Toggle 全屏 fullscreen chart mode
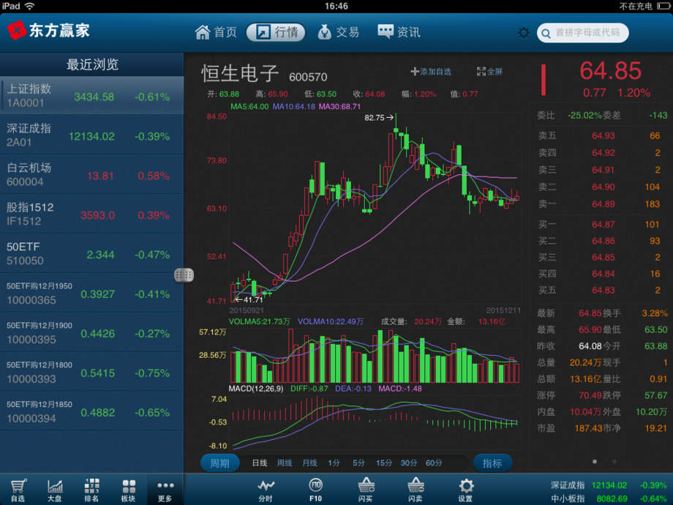 487,72
